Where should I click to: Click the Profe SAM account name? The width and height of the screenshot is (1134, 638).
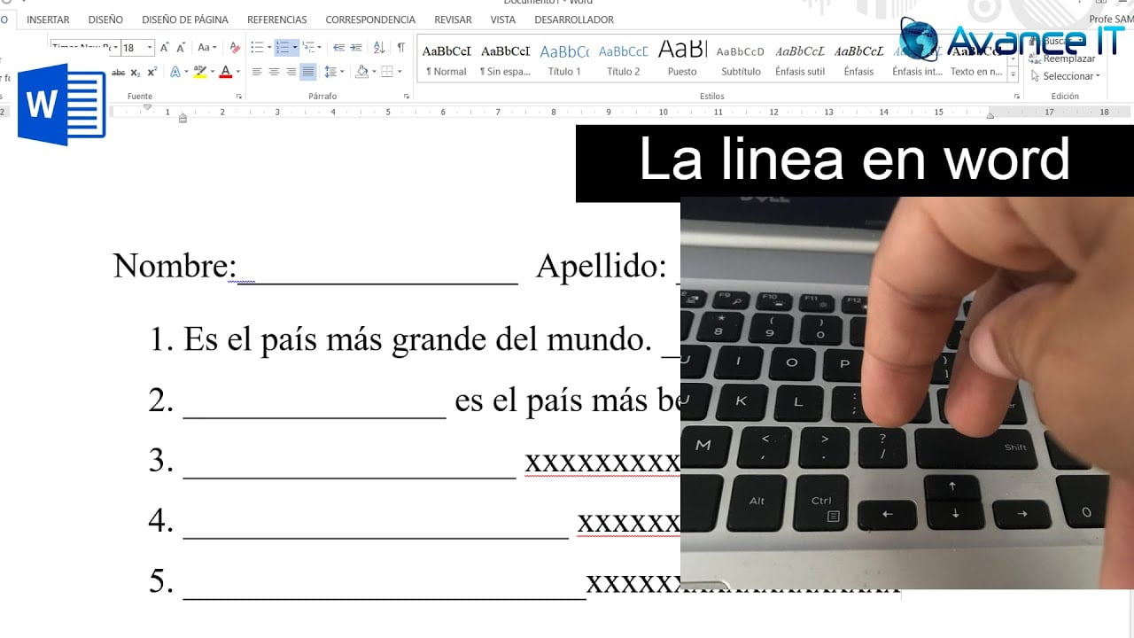tap(1111, 19)
